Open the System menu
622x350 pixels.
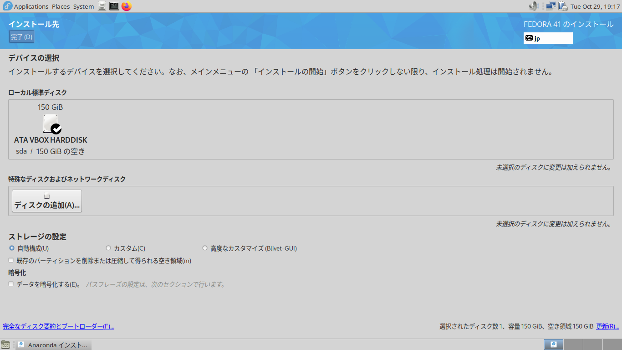(83, 6)
